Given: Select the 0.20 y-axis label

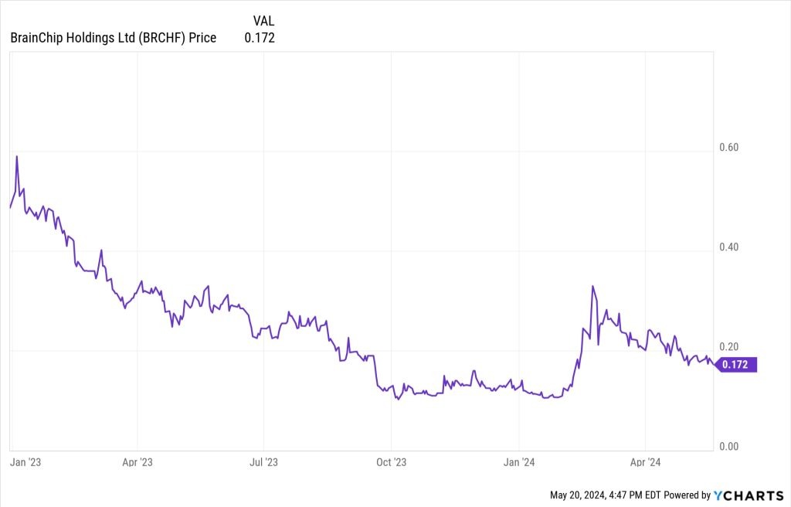Looking at the screenshot, I should pyautogui.click(x=729, y=346).
